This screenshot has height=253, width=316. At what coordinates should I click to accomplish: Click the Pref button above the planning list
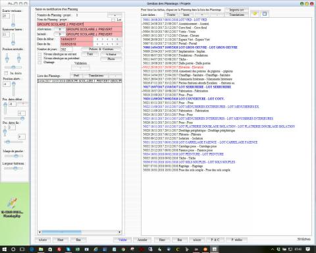(76, 76)
